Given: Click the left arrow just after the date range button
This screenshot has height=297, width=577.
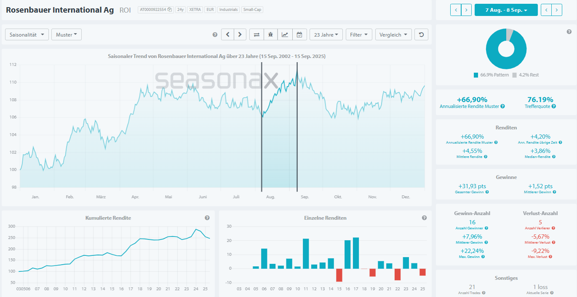Looking at the screenshot, I should point(546,10).
